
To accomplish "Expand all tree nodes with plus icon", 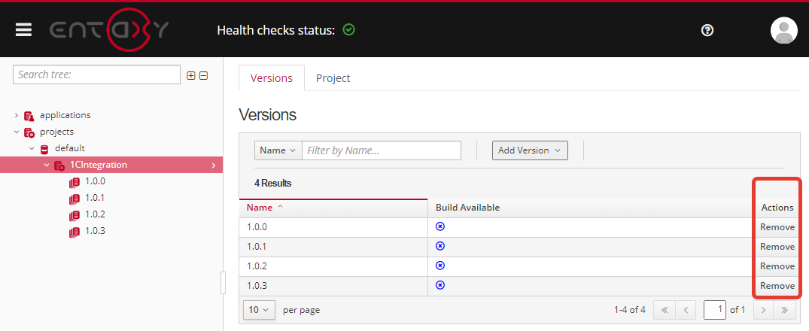I will (191, 76).
